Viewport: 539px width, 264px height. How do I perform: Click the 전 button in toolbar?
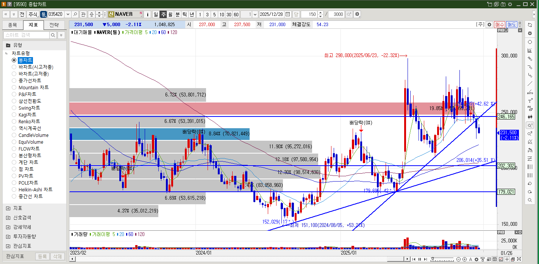[x=22, y=14]
